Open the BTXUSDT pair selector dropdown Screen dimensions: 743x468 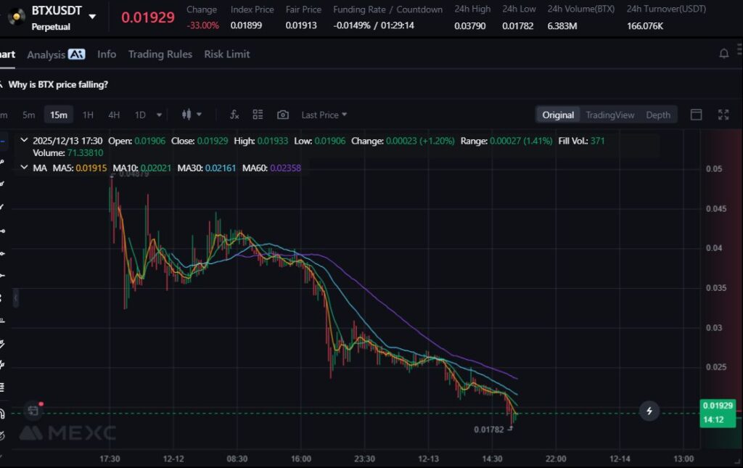point(92,16)
